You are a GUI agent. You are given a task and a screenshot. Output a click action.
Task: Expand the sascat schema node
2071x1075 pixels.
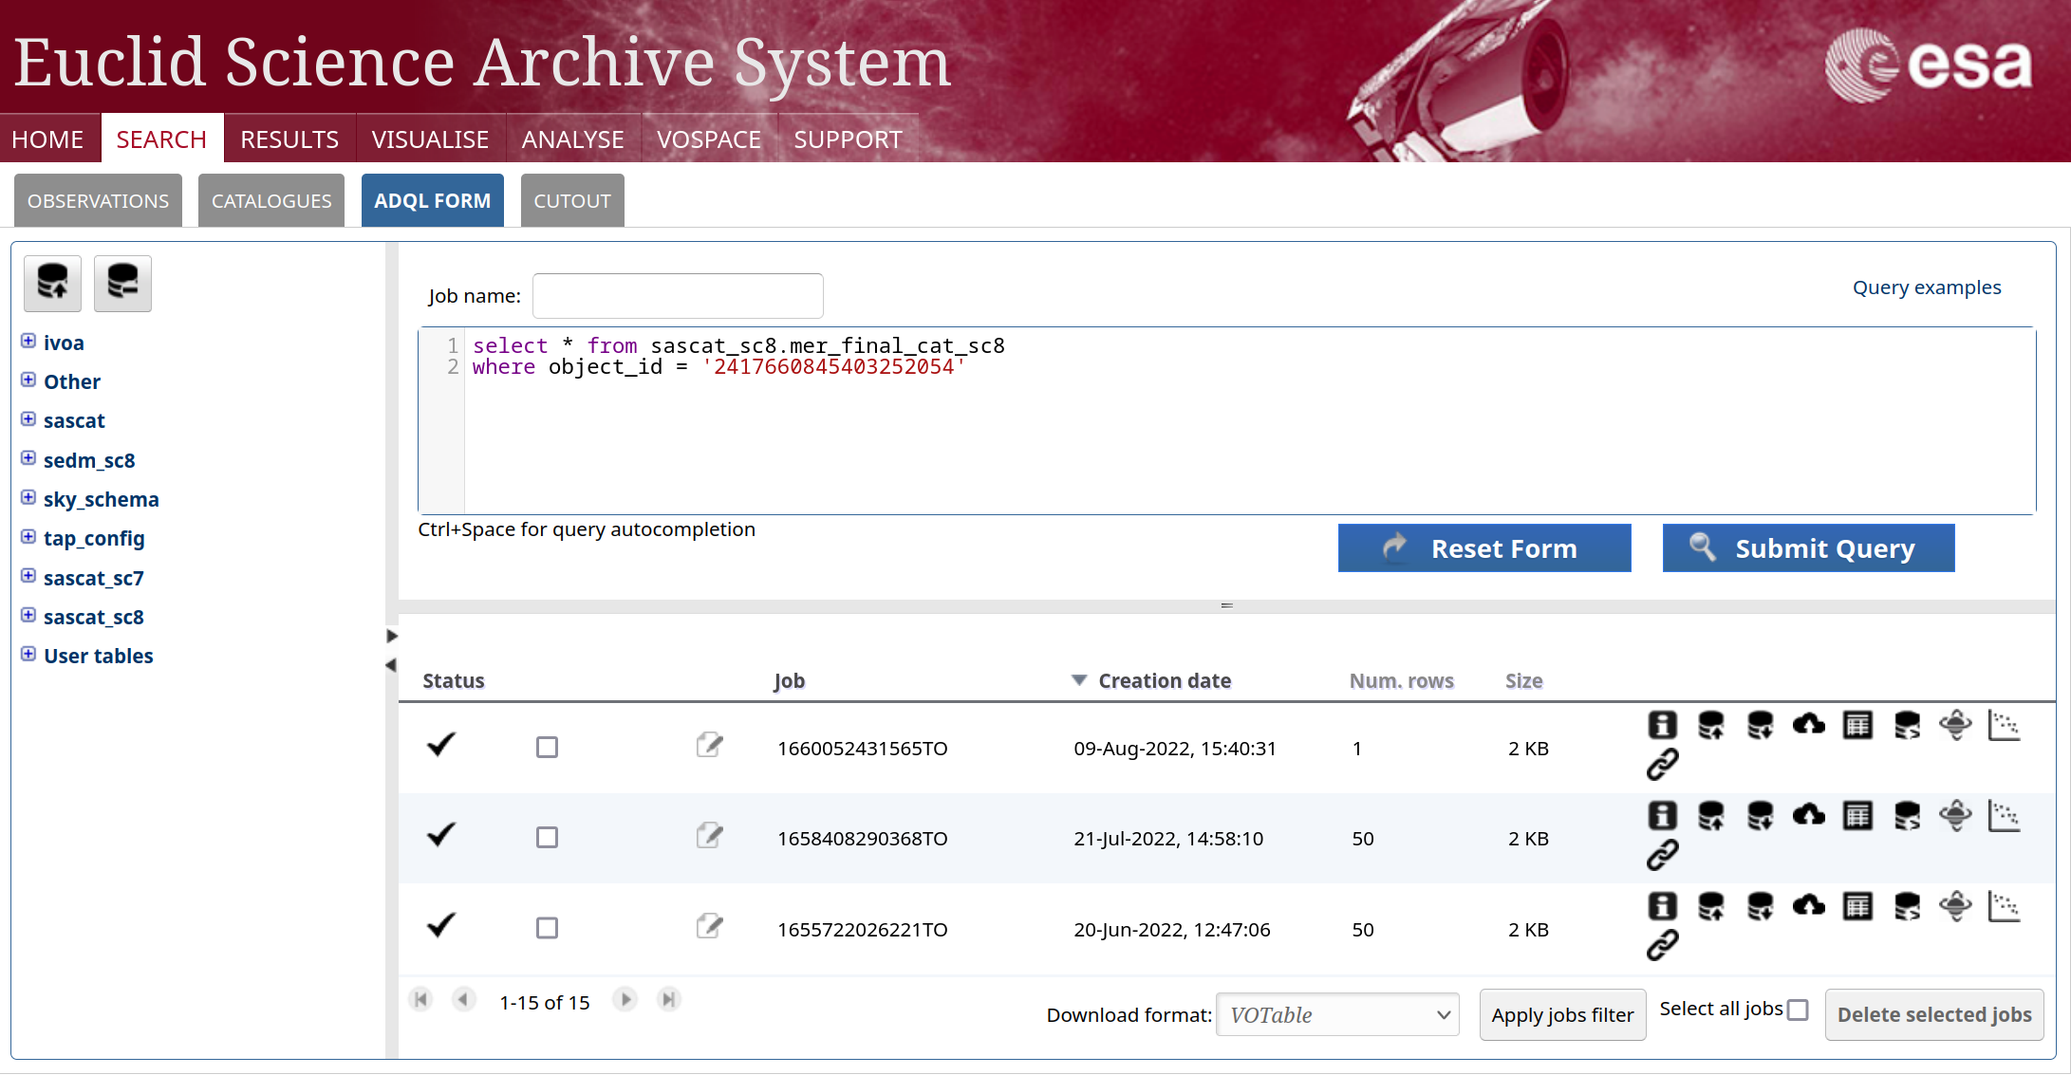(28, 418)
